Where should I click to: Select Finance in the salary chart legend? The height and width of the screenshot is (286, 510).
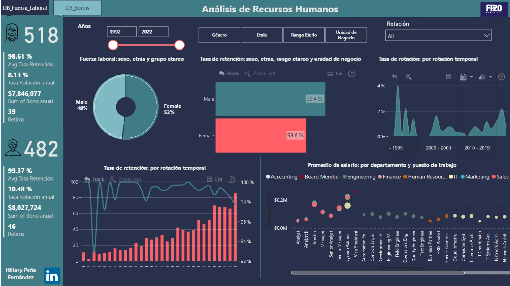tap(389, 177)
